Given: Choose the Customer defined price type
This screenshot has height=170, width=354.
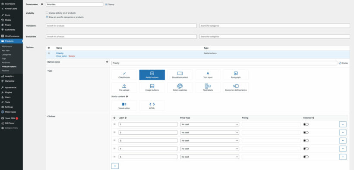Looking at the screenshot, I should [236, 87].
